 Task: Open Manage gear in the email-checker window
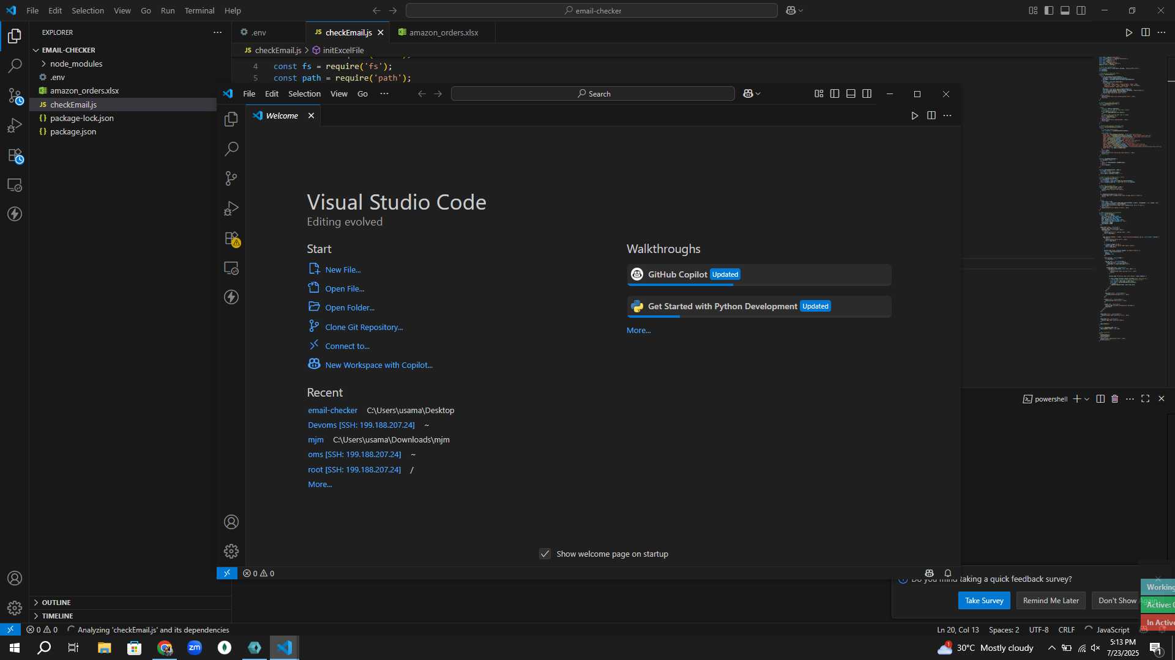pyautogui.click(x=15, y=608)
